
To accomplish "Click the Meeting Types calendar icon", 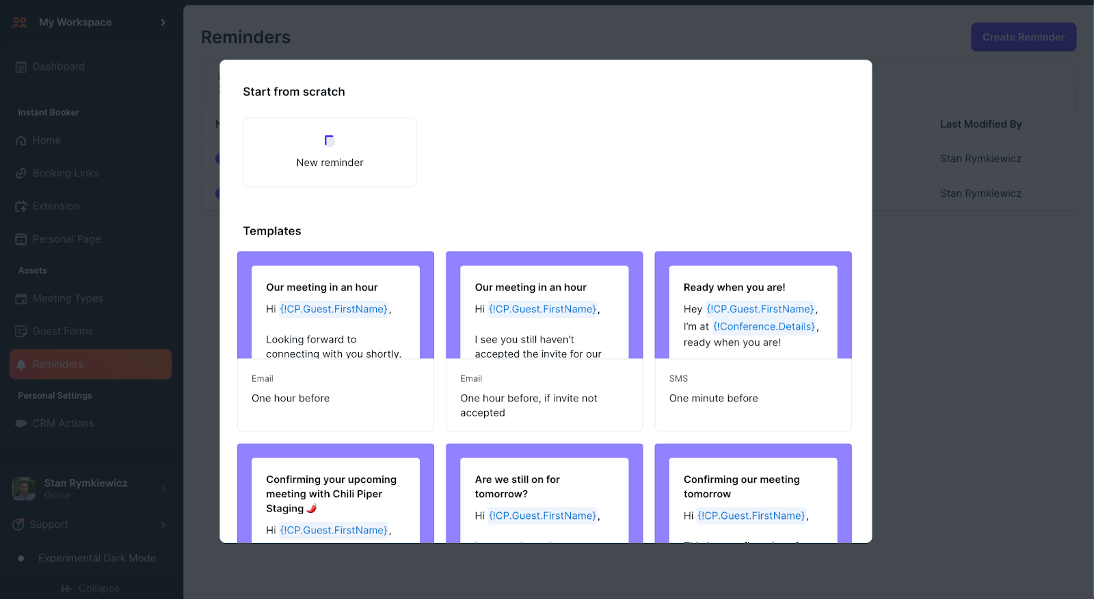I will point(21,299).
